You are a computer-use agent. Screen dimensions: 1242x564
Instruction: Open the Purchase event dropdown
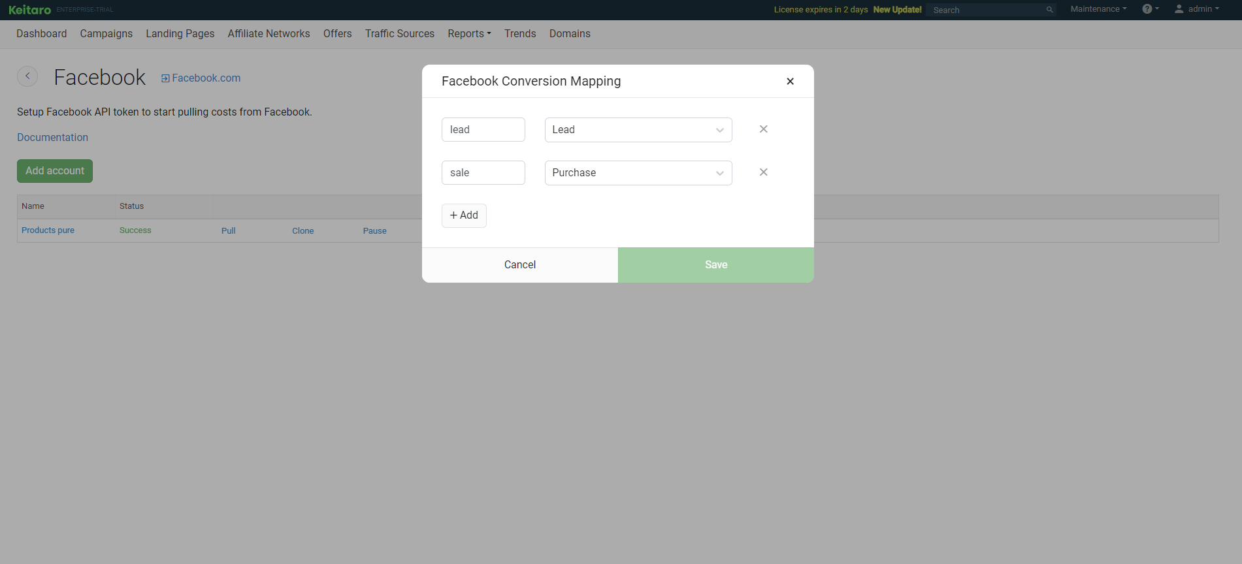pos(638,173)
